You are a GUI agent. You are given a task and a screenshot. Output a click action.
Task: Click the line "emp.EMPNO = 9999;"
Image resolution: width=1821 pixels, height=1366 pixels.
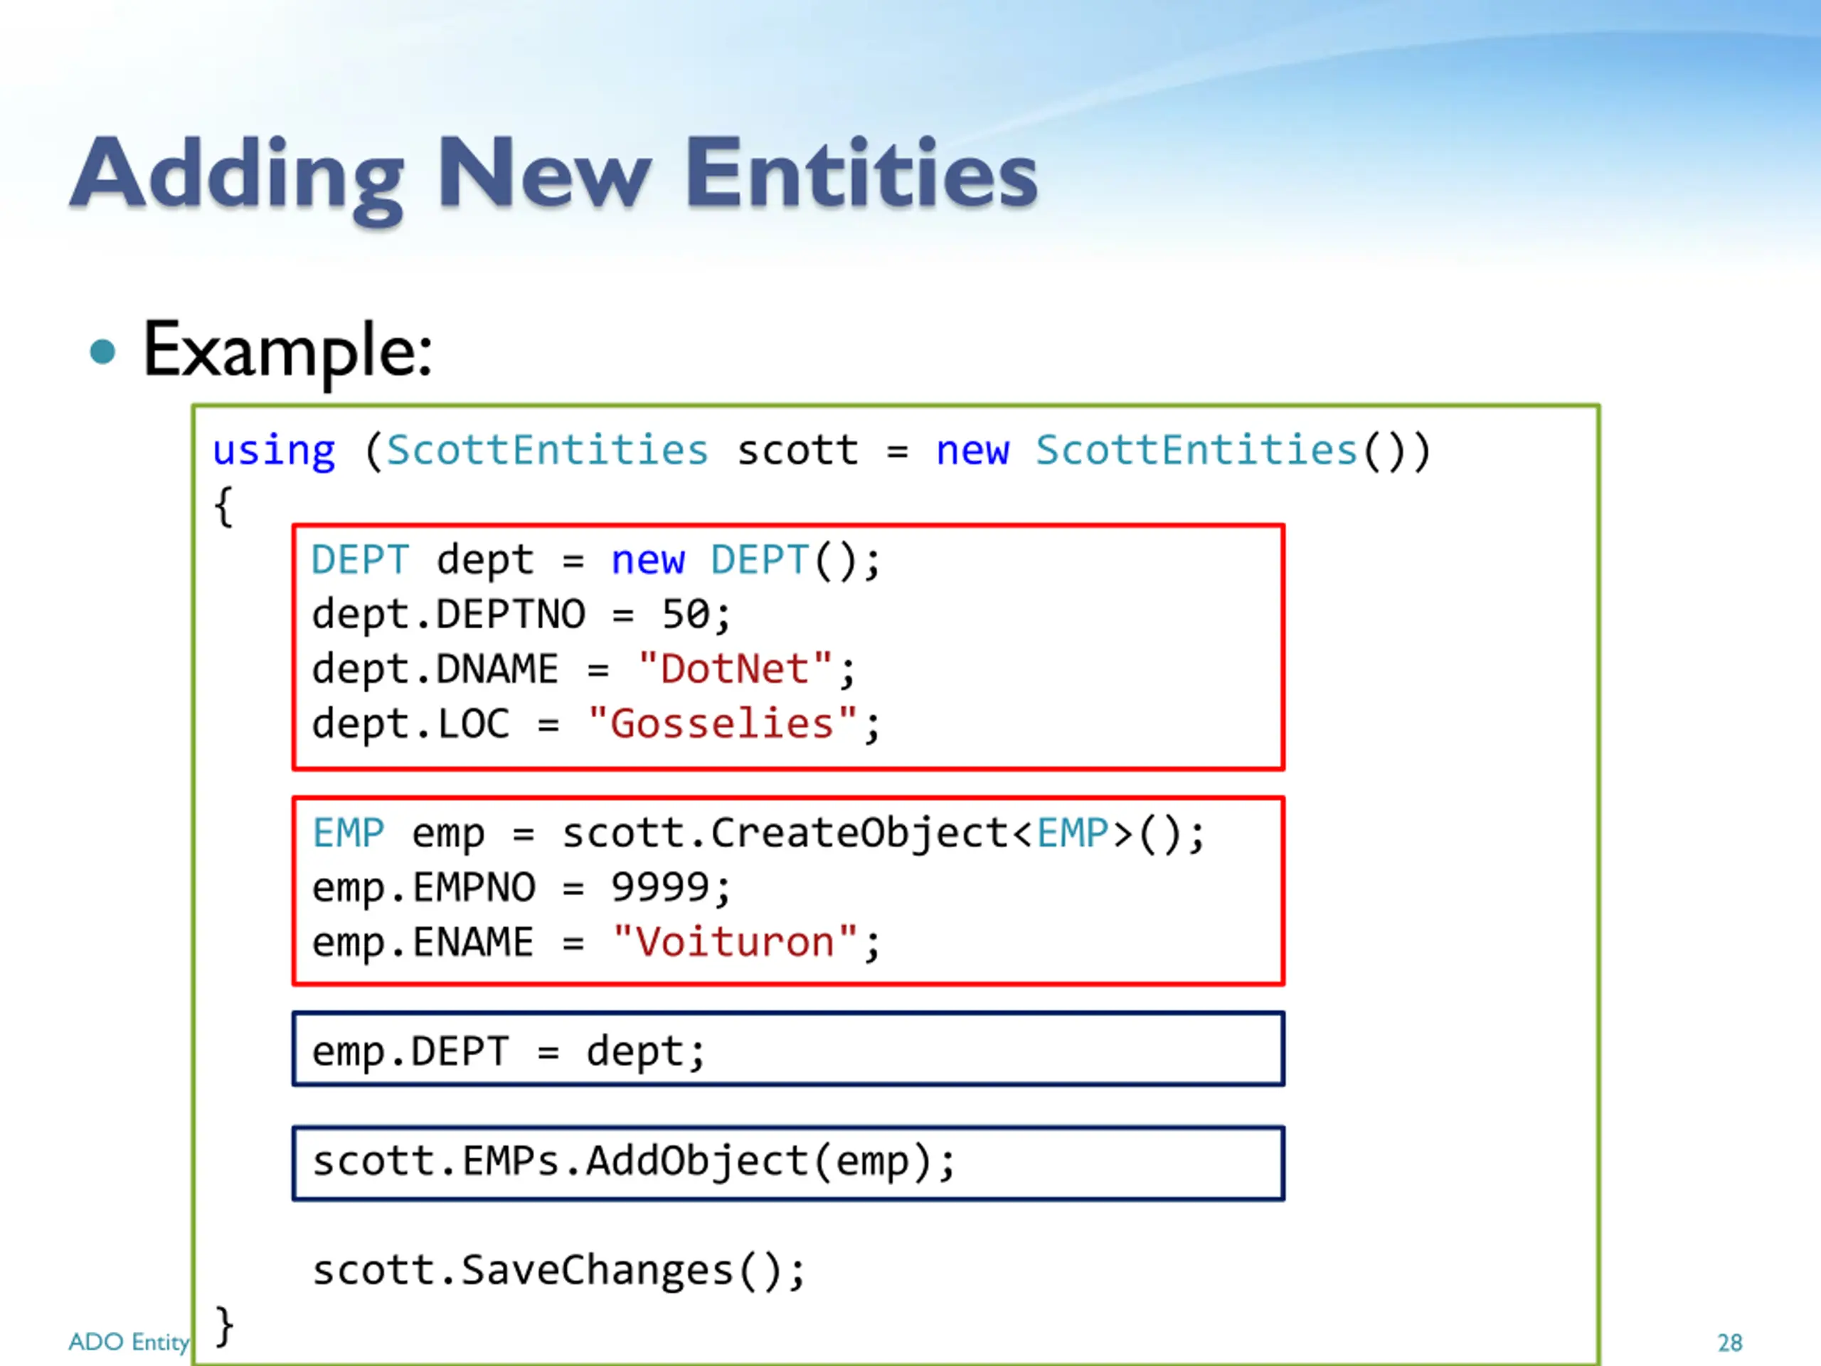click(521, 889)
